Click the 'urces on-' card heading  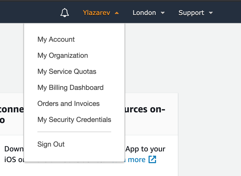coord(145,109)
